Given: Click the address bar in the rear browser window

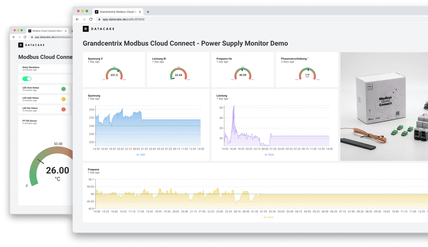Looking at the screenshot, I should 51,37.
